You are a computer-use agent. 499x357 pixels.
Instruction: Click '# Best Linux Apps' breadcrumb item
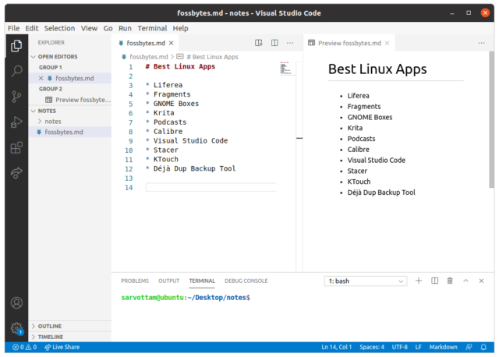[x=212, y=57]
